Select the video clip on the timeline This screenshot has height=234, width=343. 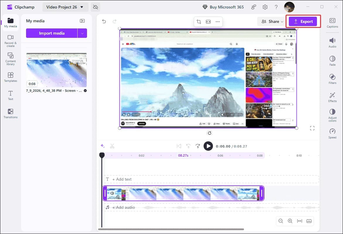click(183, 193)
